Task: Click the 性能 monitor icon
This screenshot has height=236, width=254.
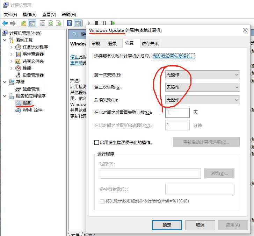Action: coord(18,68)
